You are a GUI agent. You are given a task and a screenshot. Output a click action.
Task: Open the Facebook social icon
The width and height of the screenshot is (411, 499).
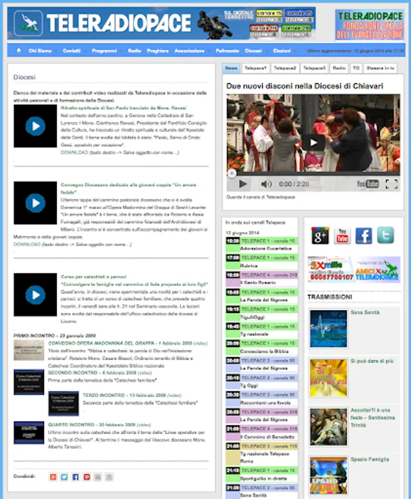pos(364,236)
